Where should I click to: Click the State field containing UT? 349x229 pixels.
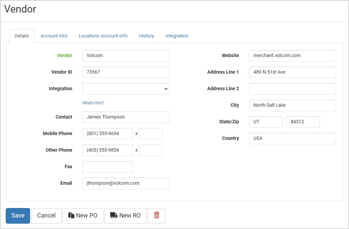pos(266,122)
